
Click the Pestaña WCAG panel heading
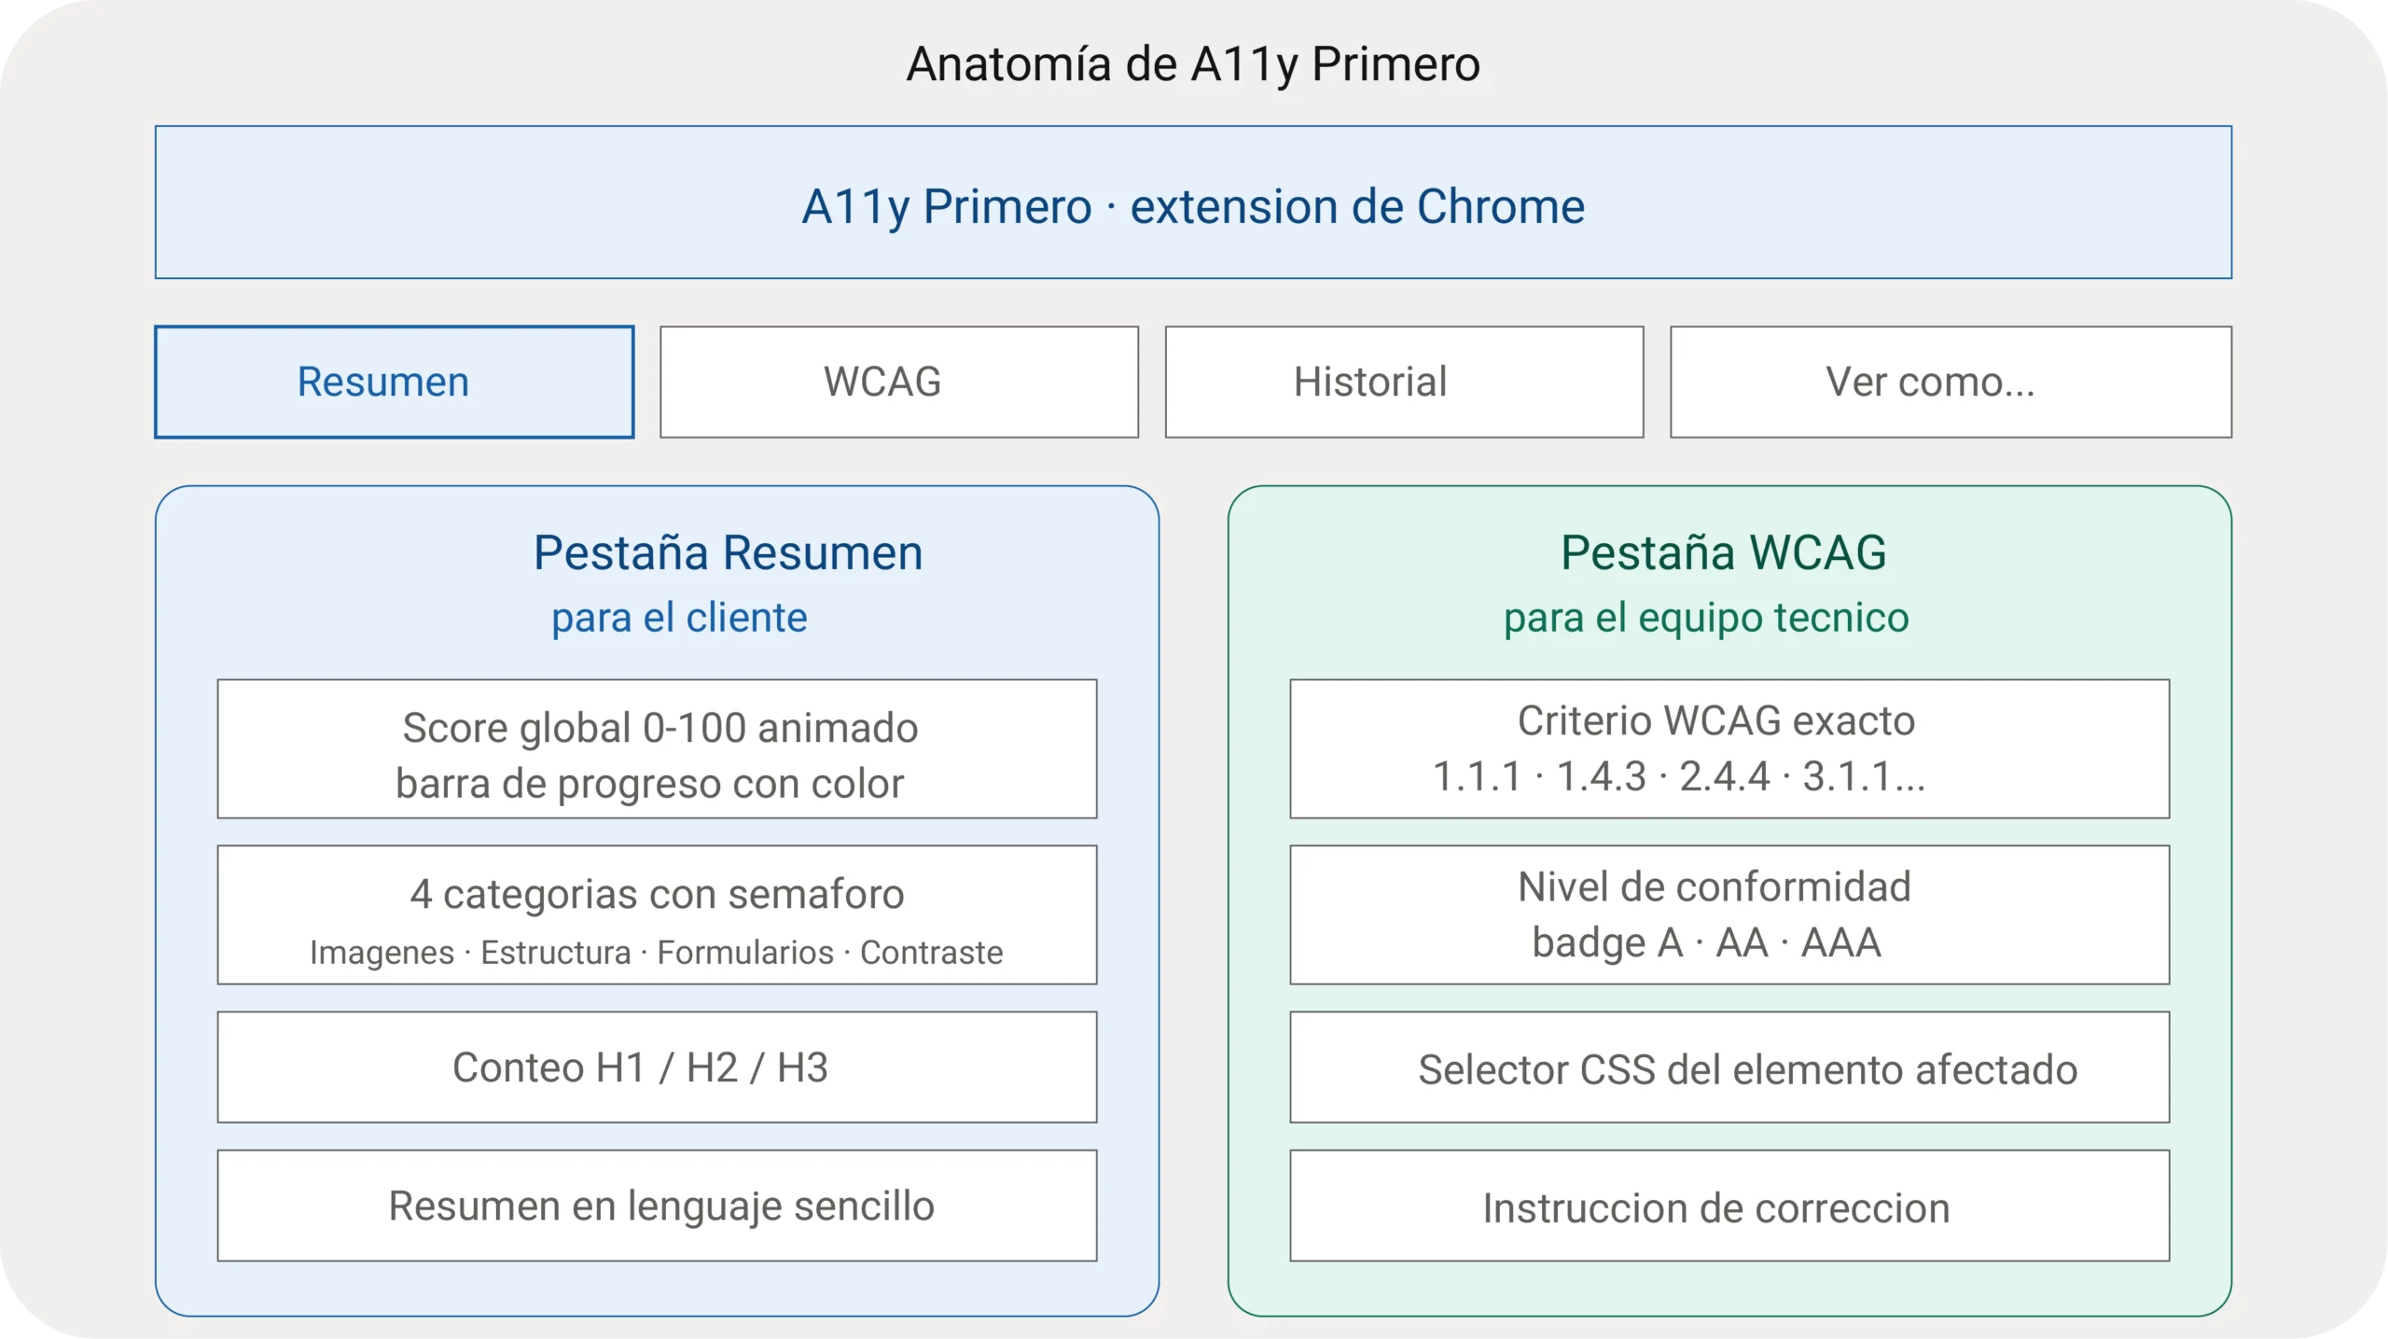(x=1724, y=552)
